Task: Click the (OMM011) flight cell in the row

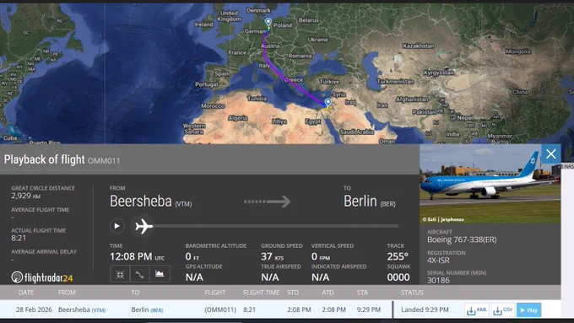Action: click(x=220, y=310)
